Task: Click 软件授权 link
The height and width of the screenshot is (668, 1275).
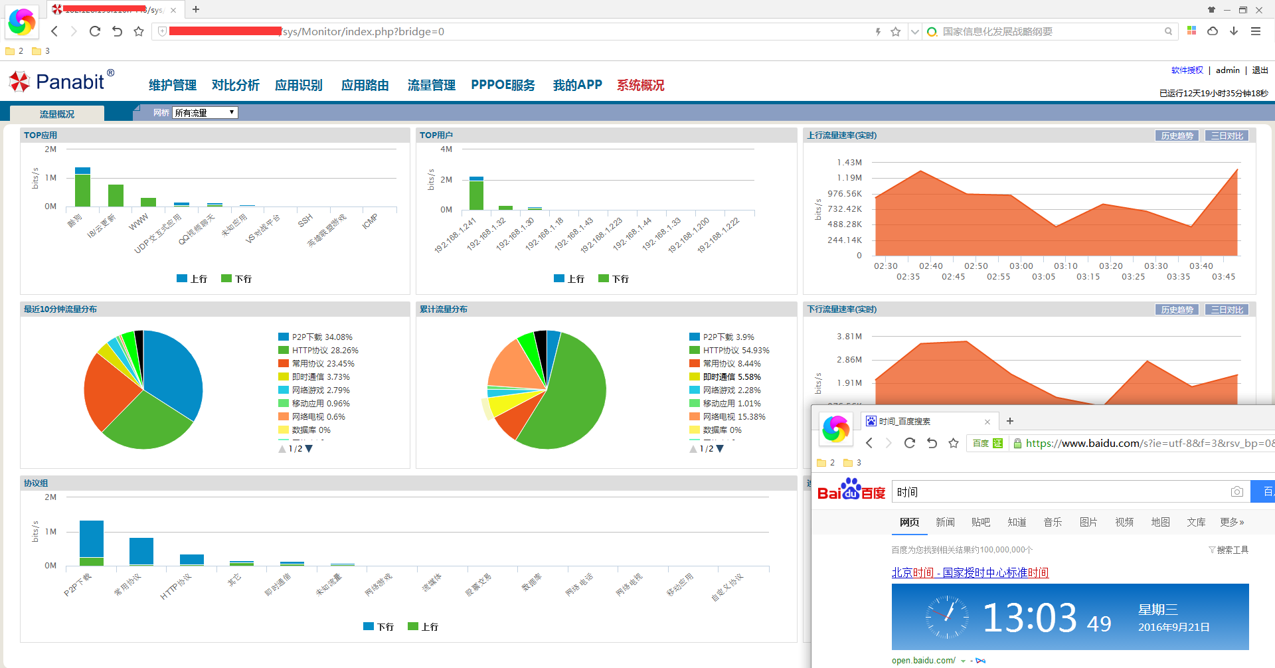Action: click(1187, 70)
